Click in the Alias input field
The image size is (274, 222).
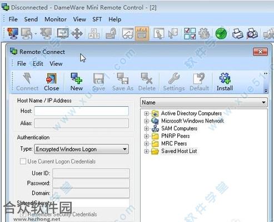click(x=81, y=123)
